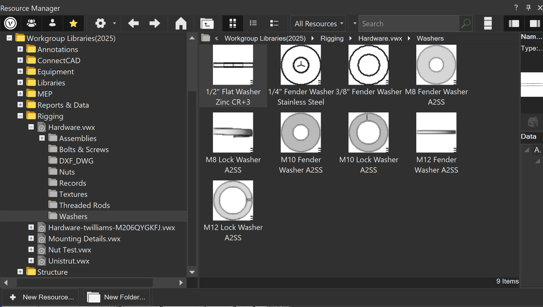The height and width of the screenshot is (307, 543).
Task: Open Workgroup Libraries via the people icon
Action: tap(31, 23)
